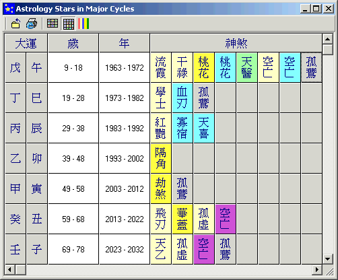
Task: Click the print icon in toolbar
Action: pyautogui.click(x=32, y=24)
